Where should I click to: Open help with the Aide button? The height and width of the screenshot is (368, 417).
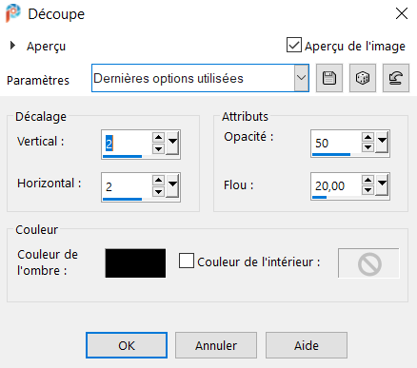coord(307,345)
